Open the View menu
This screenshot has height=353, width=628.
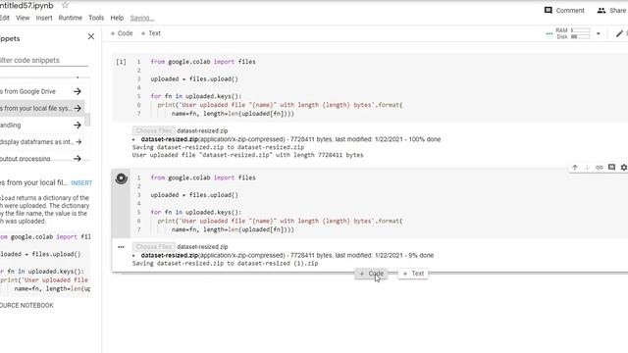[x=23, y=18]
